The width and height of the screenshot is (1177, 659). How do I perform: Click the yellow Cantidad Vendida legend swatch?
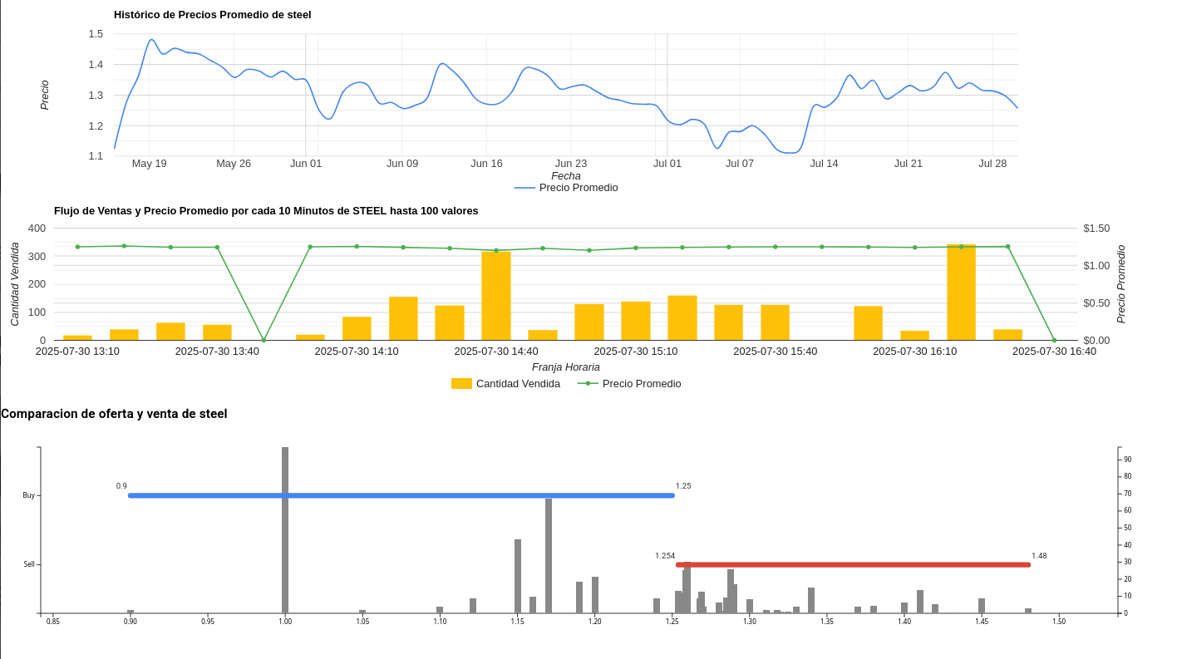[x=461, y=384]
